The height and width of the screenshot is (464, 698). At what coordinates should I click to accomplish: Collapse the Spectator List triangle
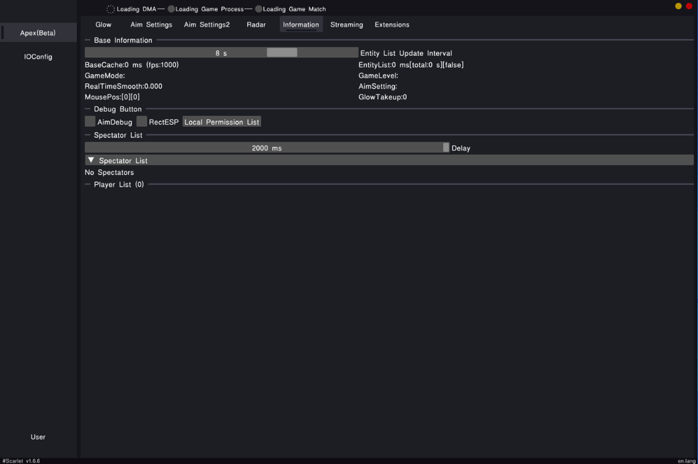[x=91, y=160]
